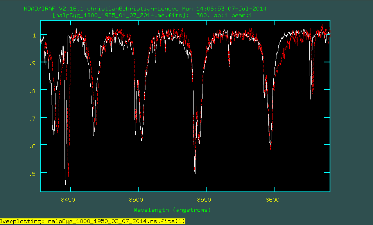373x225 pixels.
Task: Select the 8600 wavelength tick label
Action: click(x=272, y=200)
